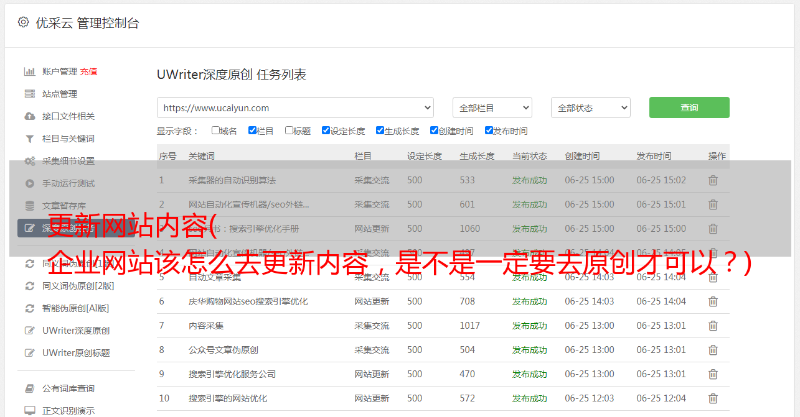
Task: Delete the 搜索引擎优化服务公司 task row
Action: 713,374
